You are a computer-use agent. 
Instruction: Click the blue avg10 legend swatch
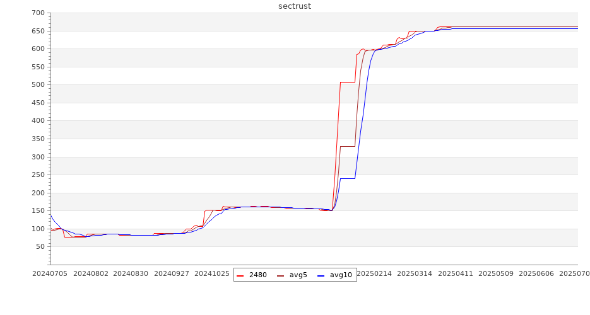321,275
